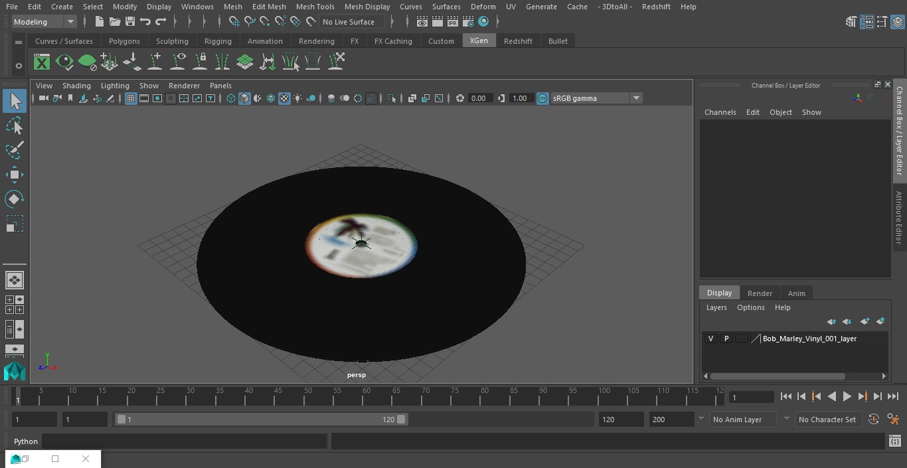Open Channels menu in Channel Box
Screen dimensions: 907x468
click(720, 112)
